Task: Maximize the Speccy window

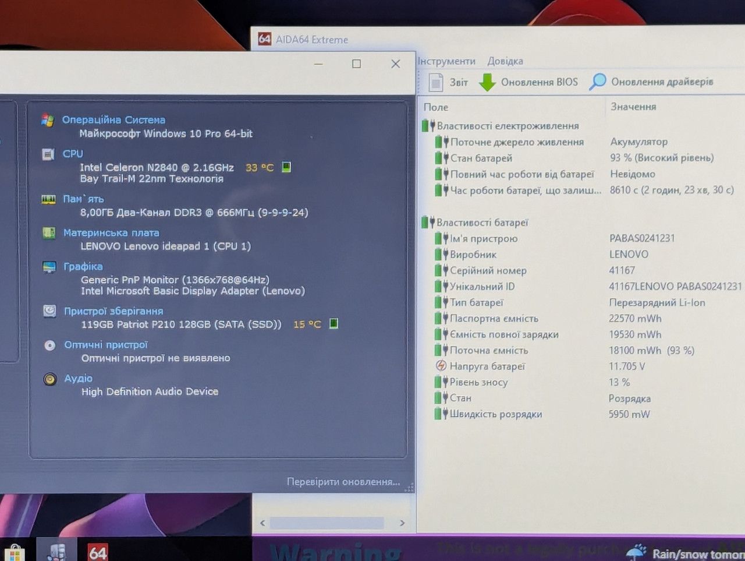Action: pyautogui.click(x=356, y=63)
